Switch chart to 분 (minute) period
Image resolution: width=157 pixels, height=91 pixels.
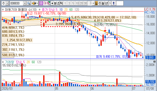tap(55, 3)
